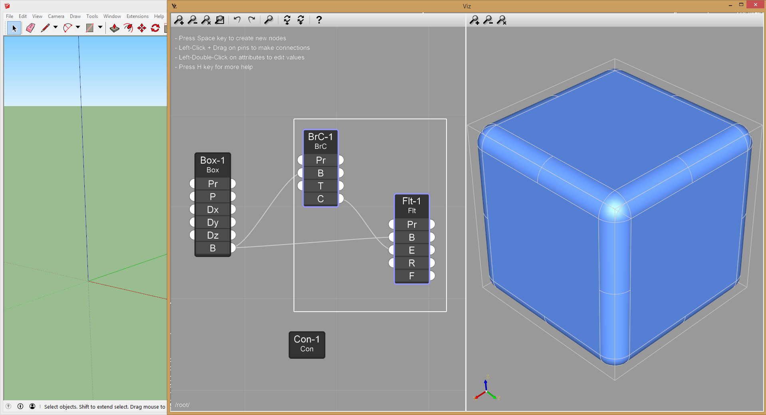Expand the Arc tool dropdown arrow
766x415 pixels.
pos(78,28)
